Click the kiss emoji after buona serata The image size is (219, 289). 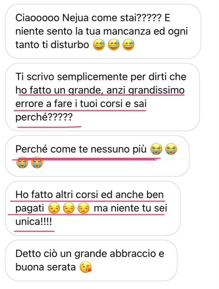point(86,268)
